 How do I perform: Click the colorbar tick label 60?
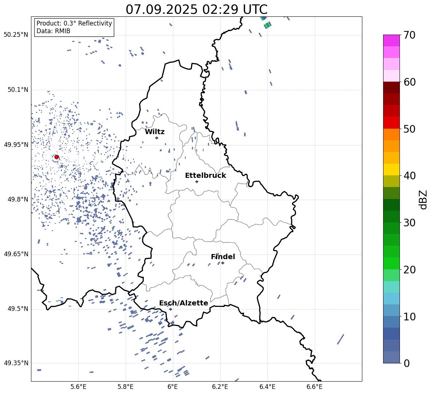coord(409,82)
